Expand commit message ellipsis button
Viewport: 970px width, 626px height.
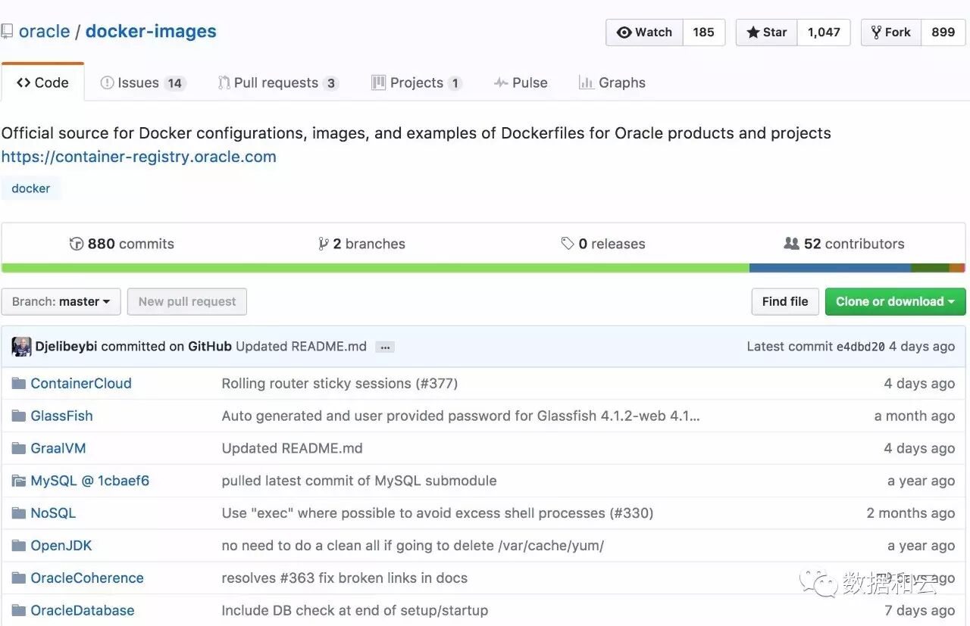coord(385,347)
